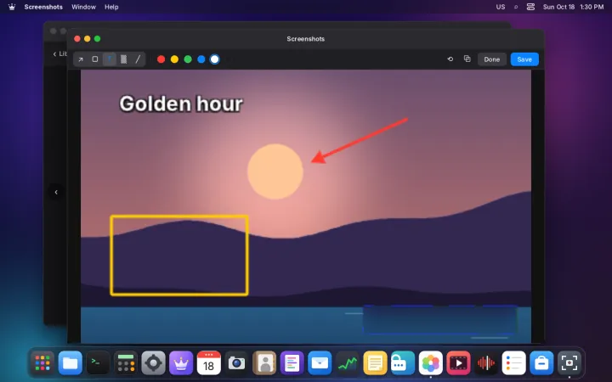Go back to Library in rear window
612x382 pixels.
[x=59, y=53]
